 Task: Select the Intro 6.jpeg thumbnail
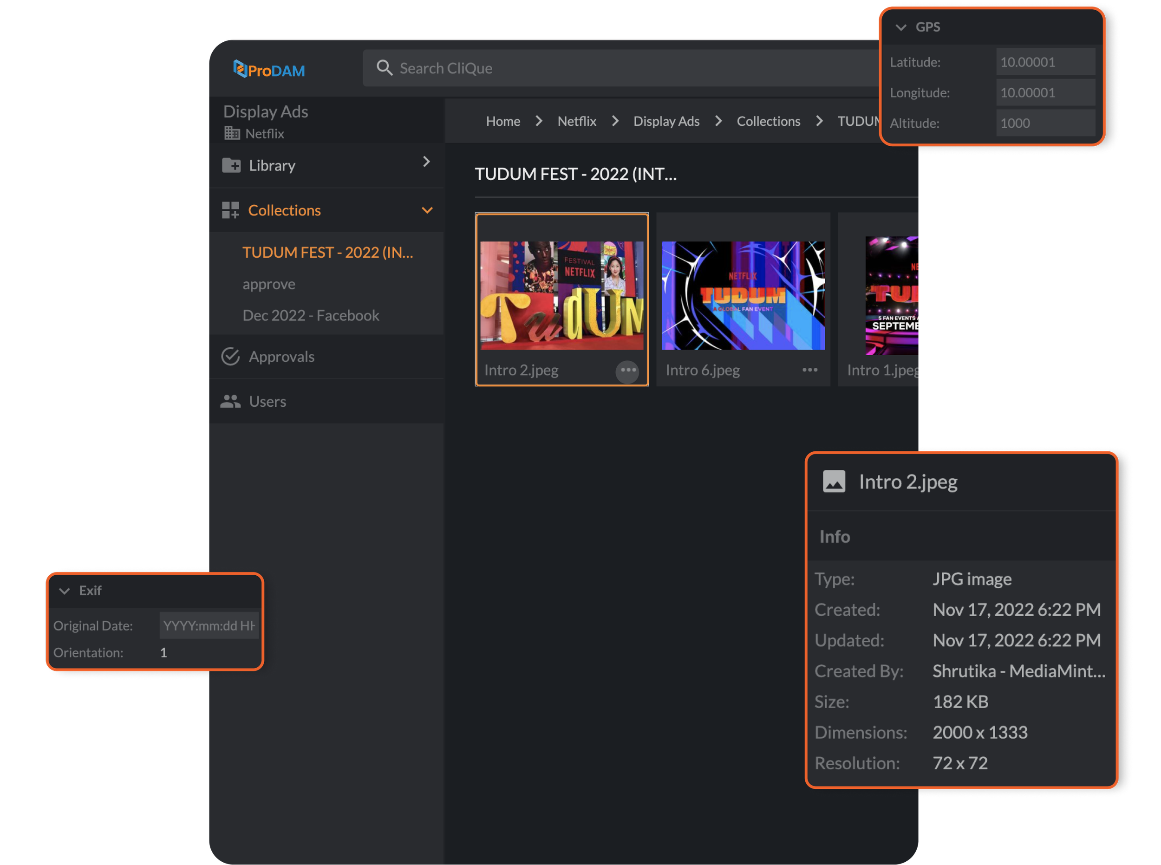point(743,295)
